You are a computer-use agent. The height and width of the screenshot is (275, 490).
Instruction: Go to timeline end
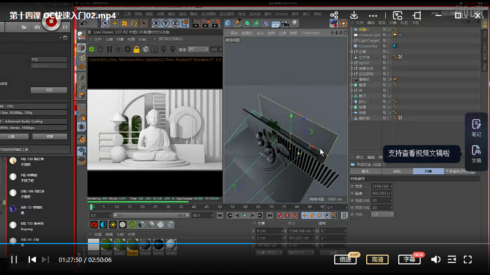point(270,215)
